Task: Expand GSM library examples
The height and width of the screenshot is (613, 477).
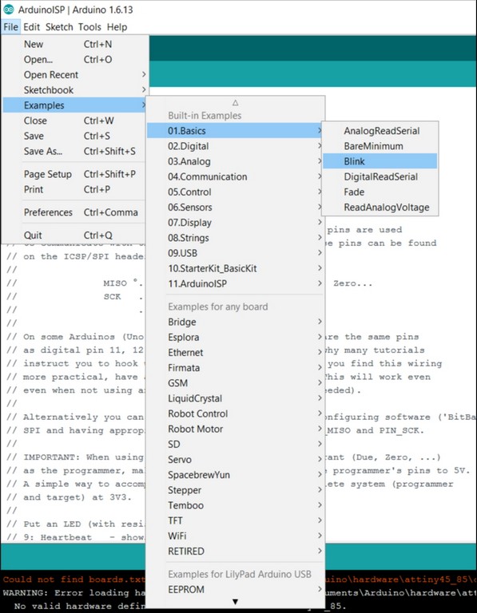Action: [235, 383]
